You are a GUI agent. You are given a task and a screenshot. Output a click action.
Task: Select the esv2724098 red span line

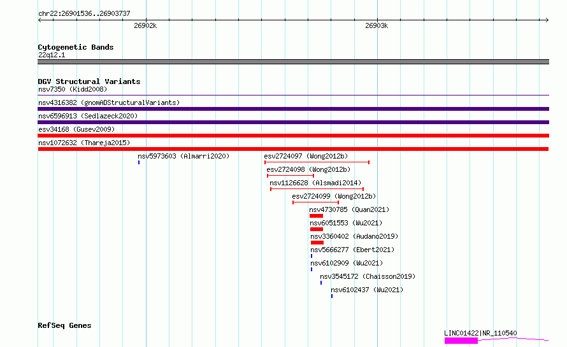(291, 176)
